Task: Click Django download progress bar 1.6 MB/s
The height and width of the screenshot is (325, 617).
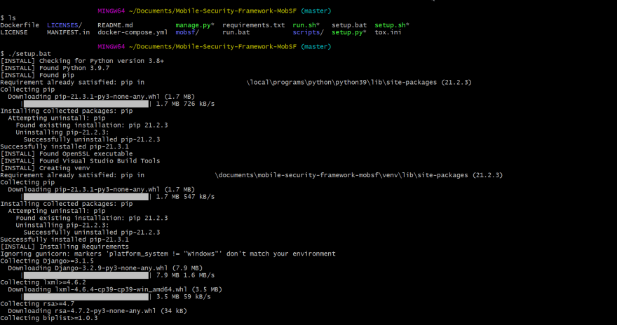Action: (86, 275)
